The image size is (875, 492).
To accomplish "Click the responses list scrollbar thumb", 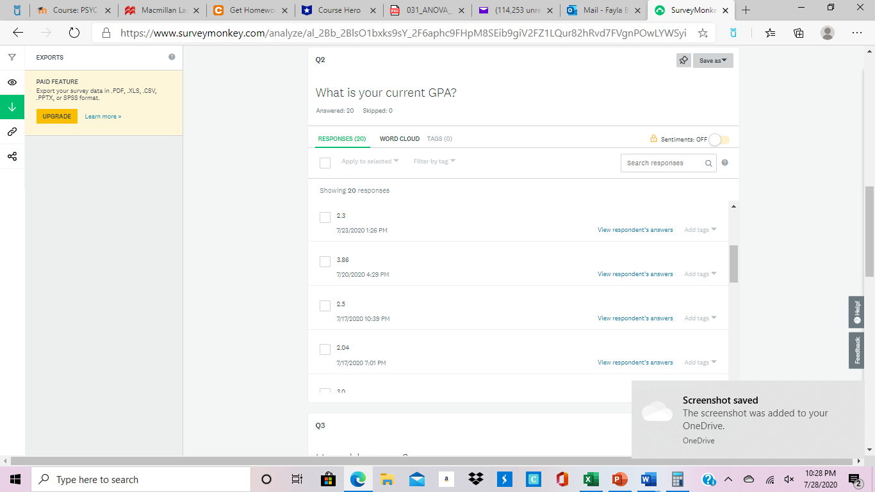I will click(x=733, y=264).
